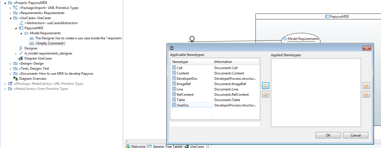The height and width of the screenshot is (148, 381).
Task: Click the actor icon beside Designer
Action: click(x=21, y=48)
